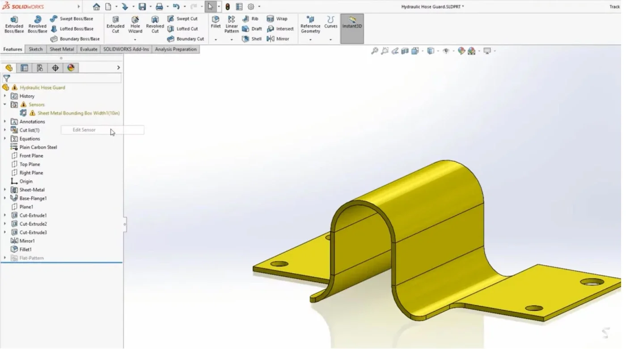This screenshot has height=349, width=626.
Task: Open the PropertyManager tab icon
Action: [x=24, y=68]
